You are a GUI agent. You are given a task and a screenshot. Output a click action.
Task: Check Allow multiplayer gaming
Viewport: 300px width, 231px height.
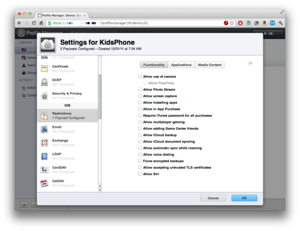click(140, 122)
